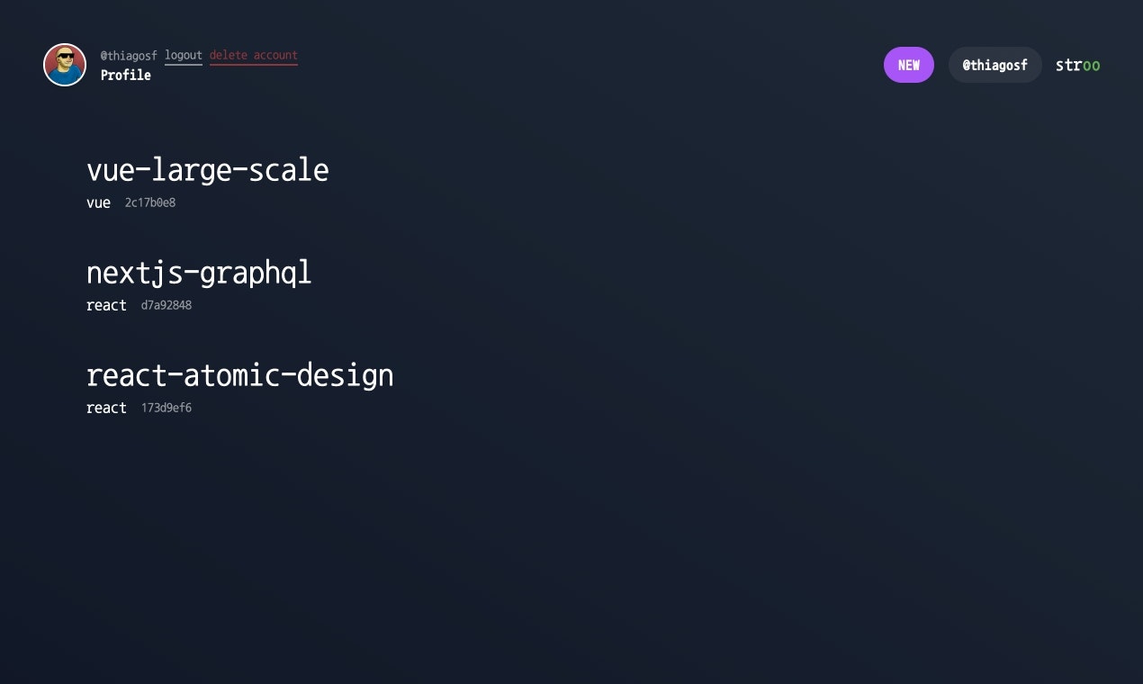The width and height of the screenshot is (1143, 684).
Task: Click the react tag under nextjs-graphql
Action: coord(106,306)
